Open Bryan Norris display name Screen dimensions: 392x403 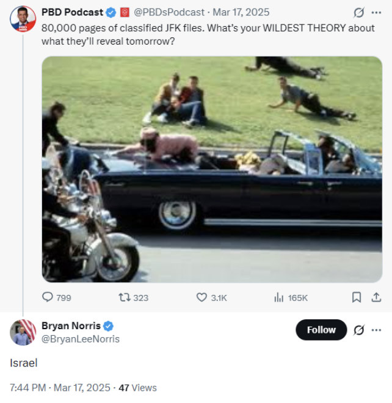click(71, 325)
